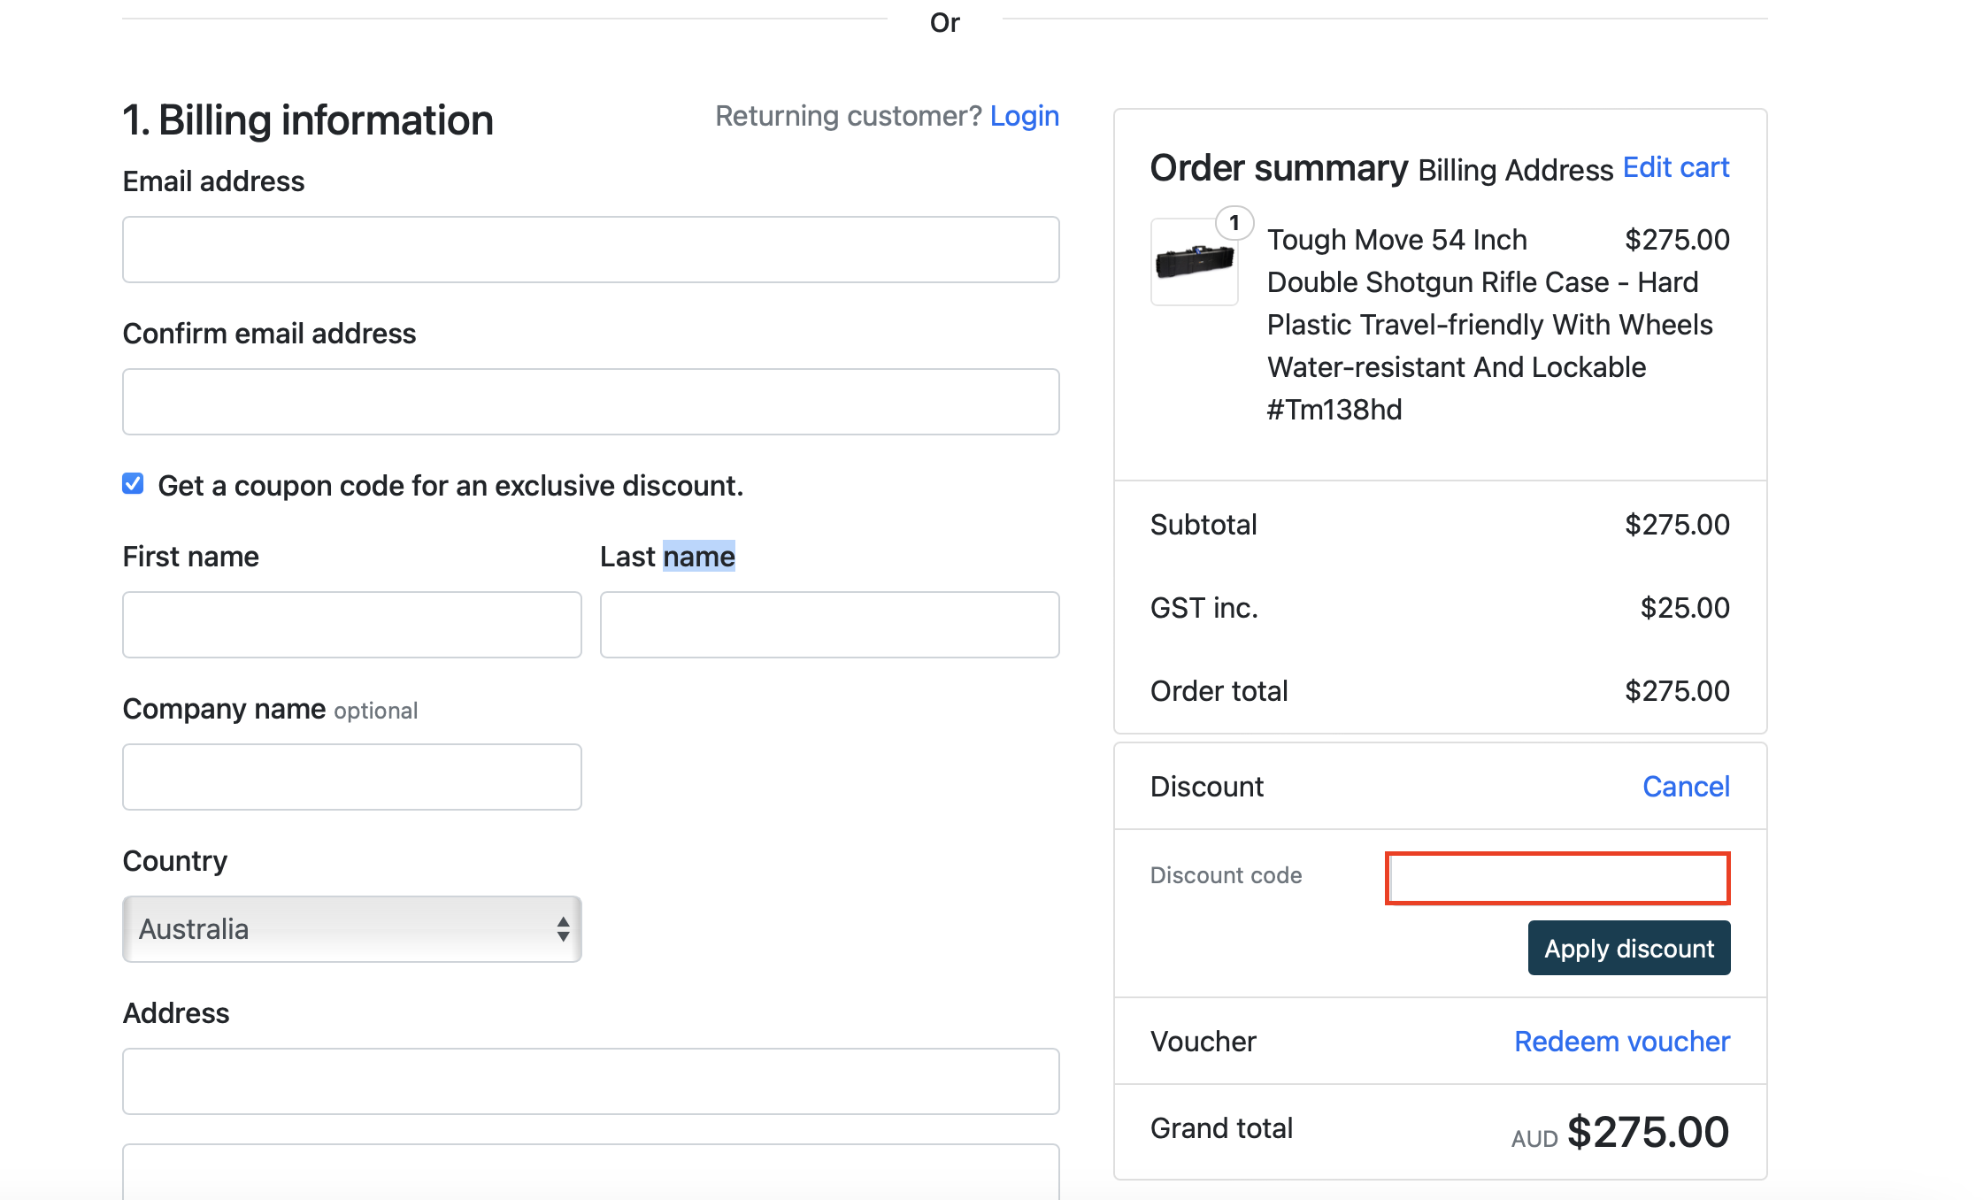
Task: Click the Country selector stepper arrows
Action: [564, 929]
